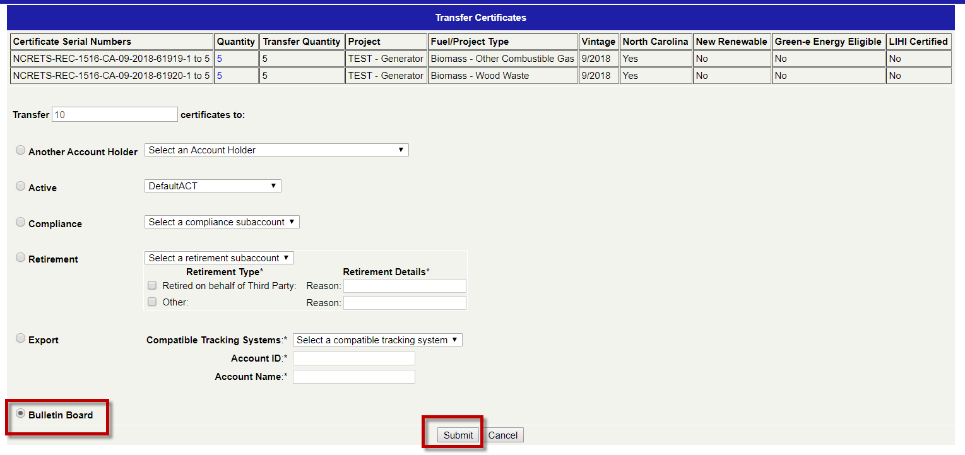Click the Biomass - Other Combustible Gas cell
This screenshot has height=455, width=965.
click(503, 59)
